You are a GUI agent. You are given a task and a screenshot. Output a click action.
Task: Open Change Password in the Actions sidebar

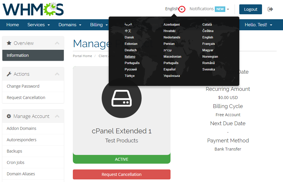tap(33, 86)
